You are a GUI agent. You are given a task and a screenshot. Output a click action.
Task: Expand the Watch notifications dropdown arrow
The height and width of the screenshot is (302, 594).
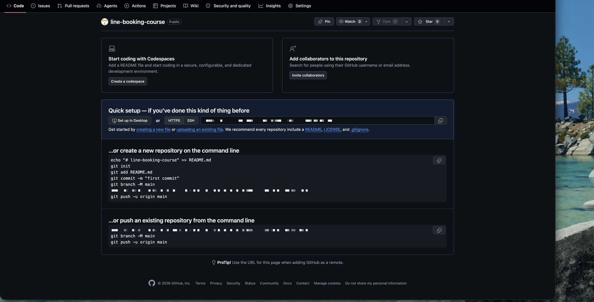(x=366, y=21)
